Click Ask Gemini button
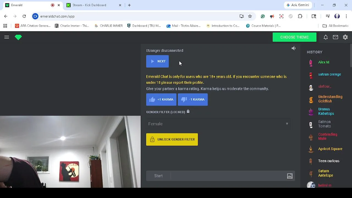 pyautogui.click(x=297, y=5)
